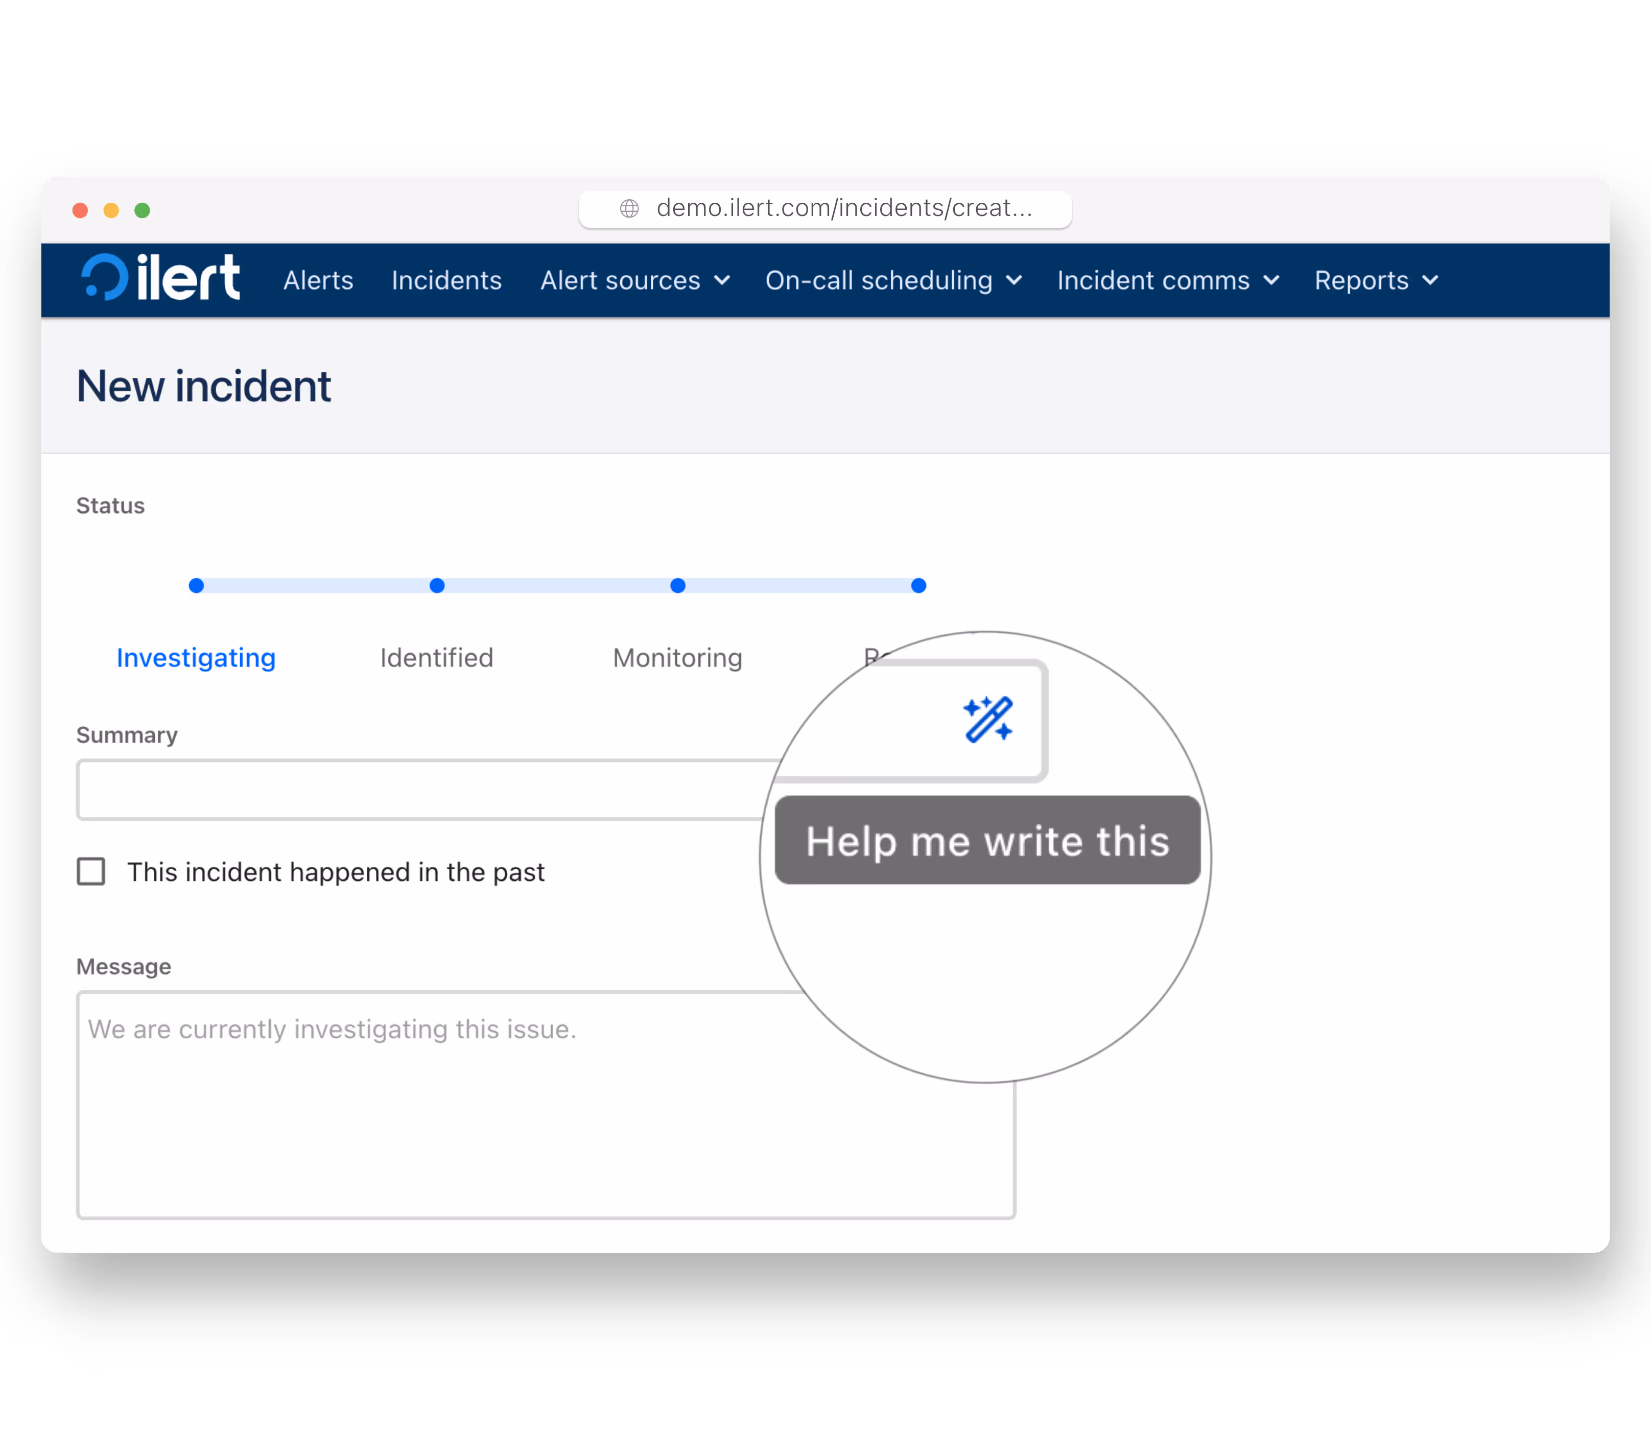This screenshot has width=1651, height=1430.
Task: Open the Alerts page from the navbar
Action: coord(318,280)
